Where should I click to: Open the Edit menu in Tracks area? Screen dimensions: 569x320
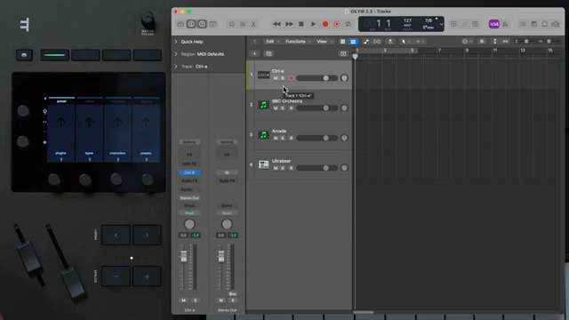click(x=273, y=42)
